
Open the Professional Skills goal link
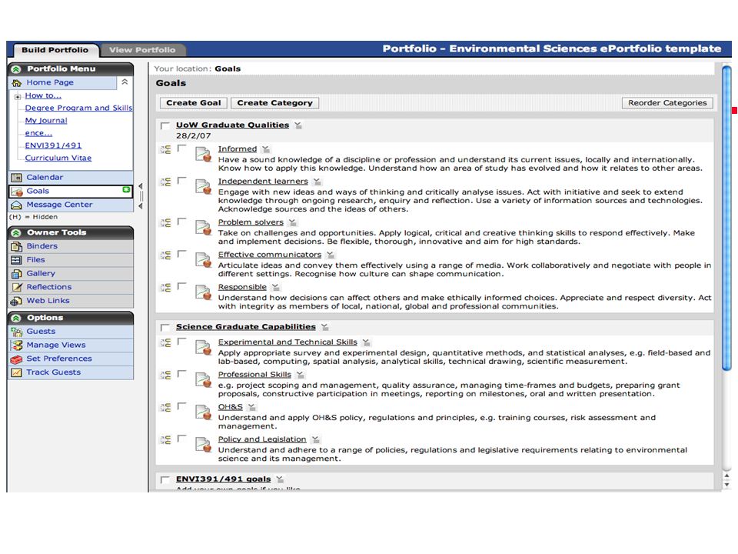pos(254,375)
